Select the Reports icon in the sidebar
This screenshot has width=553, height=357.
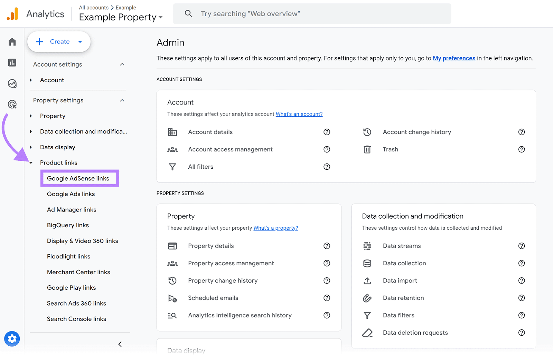(12, 62)
